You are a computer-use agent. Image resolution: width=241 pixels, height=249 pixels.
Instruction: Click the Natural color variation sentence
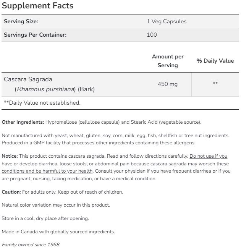click(x=56, y=205)
